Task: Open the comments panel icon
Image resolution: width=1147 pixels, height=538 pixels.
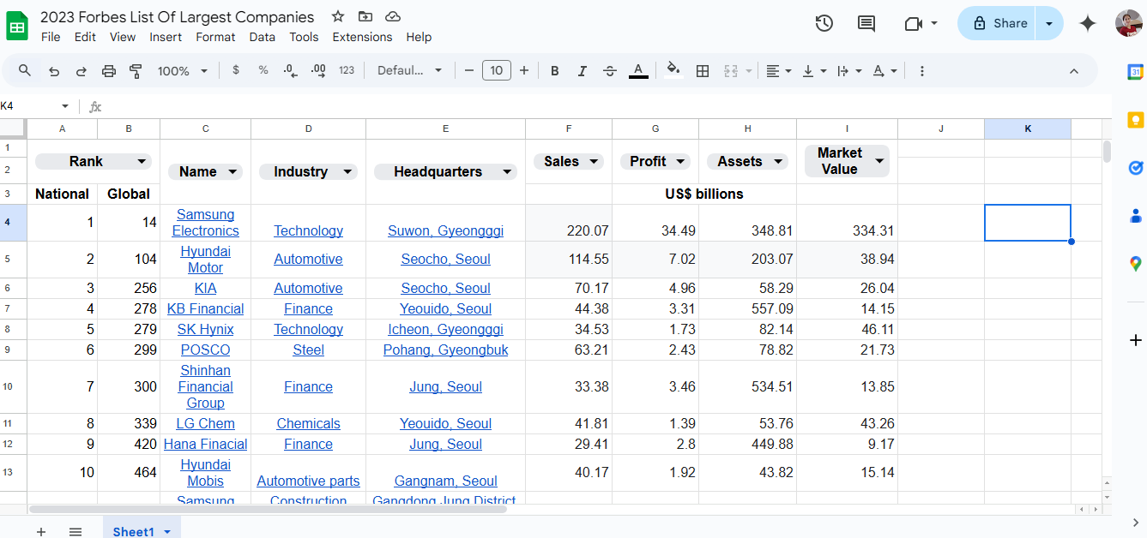Action: pos(866,23)
